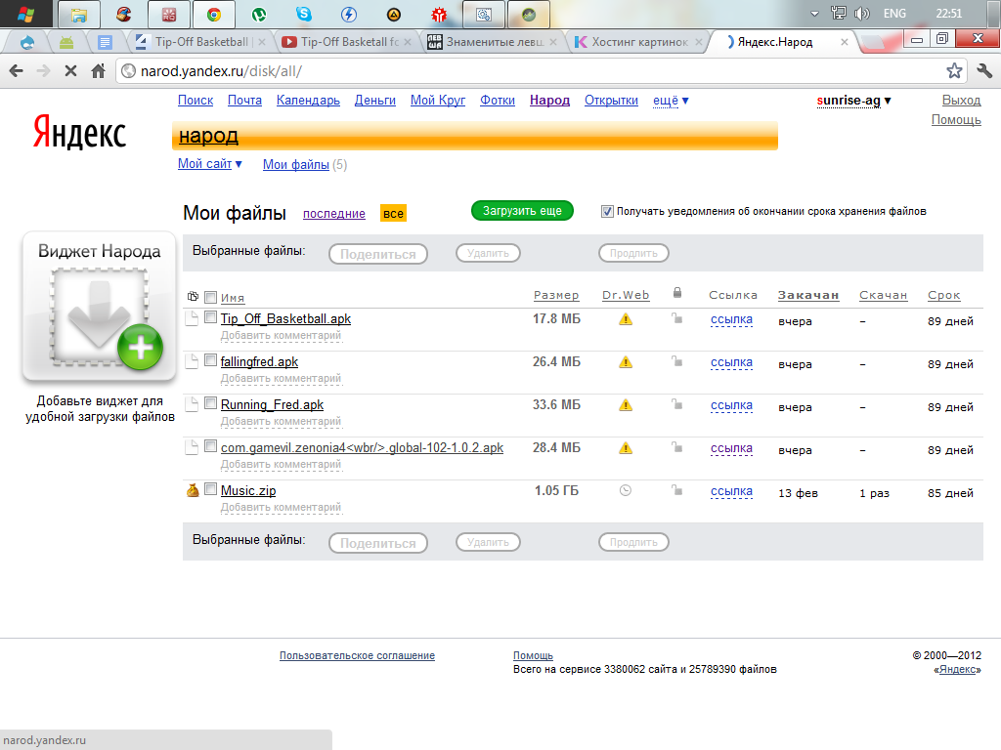Switch to Хостинг картинок tab
This screenshot has height=750, width=1001.
coord(639,41)
